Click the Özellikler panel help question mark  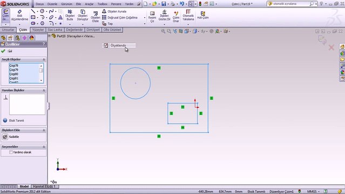(44, 44)
